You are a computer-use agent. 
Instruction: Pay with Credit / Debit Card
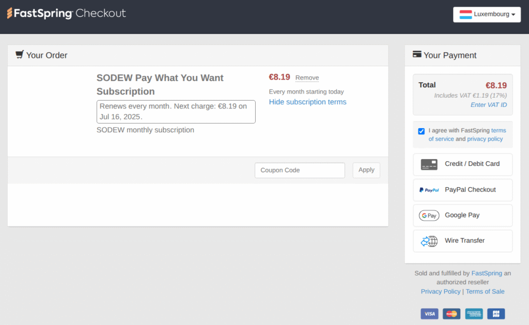tap(462, 164)
